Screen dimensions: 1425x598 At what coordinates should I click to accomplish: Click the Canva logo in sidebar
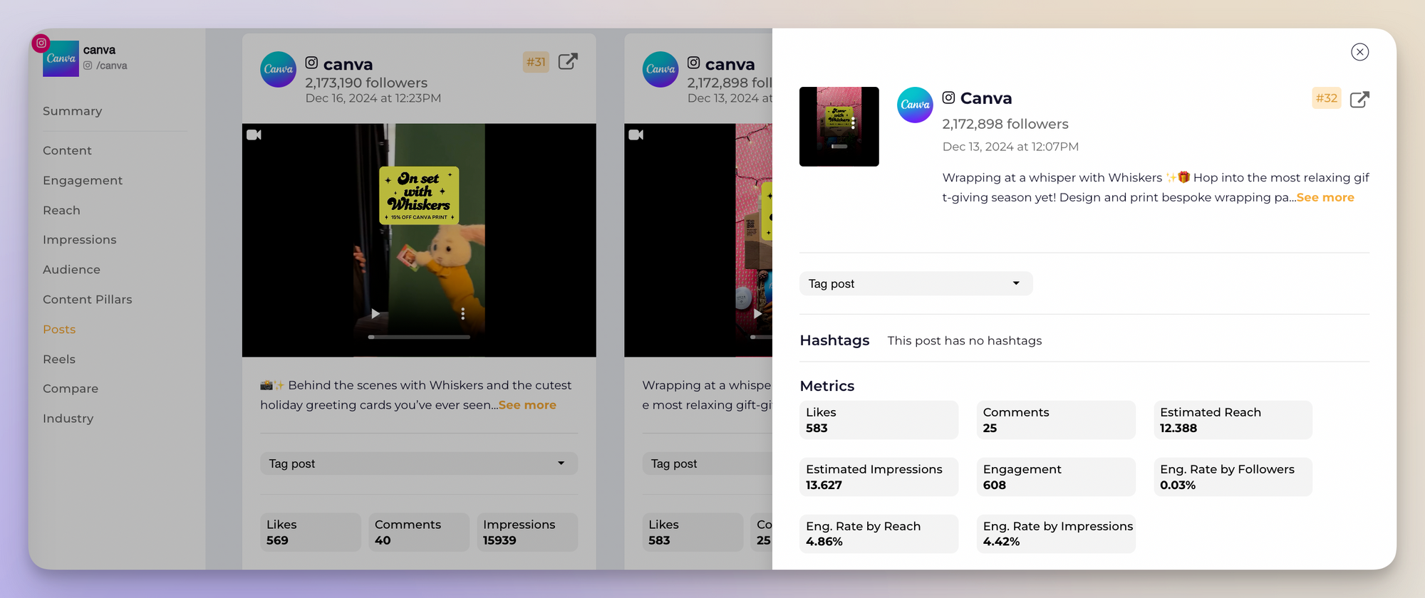pyautogui.click(x=61, y=58)
